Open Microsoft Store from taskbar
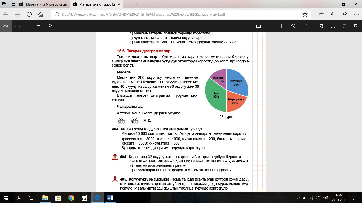362x203 pixels. tap(58, 197)
